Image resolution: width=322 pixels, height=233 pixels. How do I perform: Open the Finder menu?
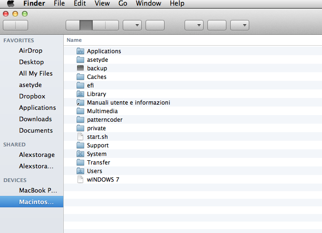coord(34,3)
